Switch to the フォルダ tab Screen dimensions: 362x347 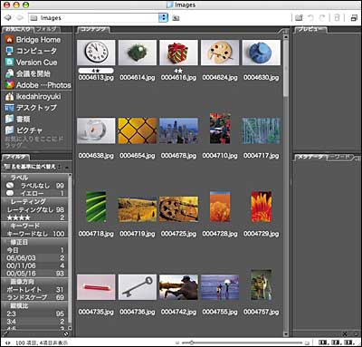47,29
